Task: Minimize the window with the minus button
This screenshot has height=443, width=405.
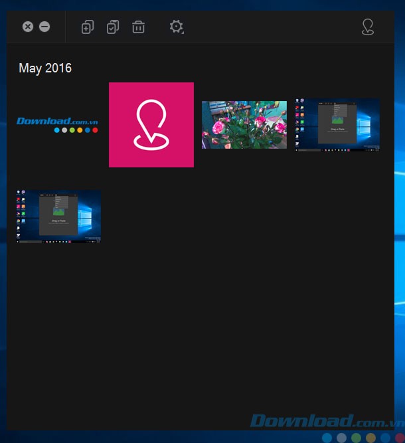Action: point(44,27)
